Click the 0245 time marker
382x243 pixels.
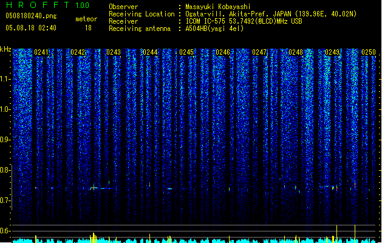point(186,52)
